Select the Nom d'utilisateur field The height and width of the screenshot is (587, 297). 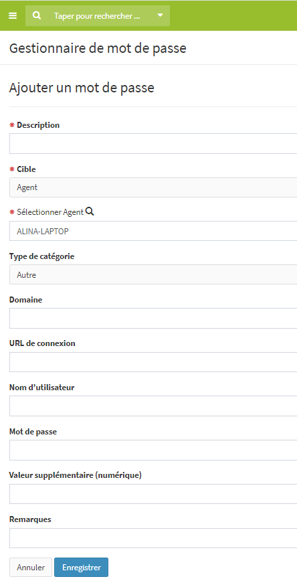[x=153, y=406]
